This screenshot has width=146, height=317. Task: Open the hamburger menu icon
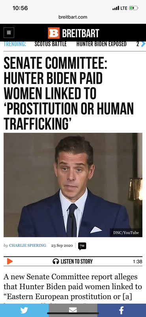pos(9,32)
